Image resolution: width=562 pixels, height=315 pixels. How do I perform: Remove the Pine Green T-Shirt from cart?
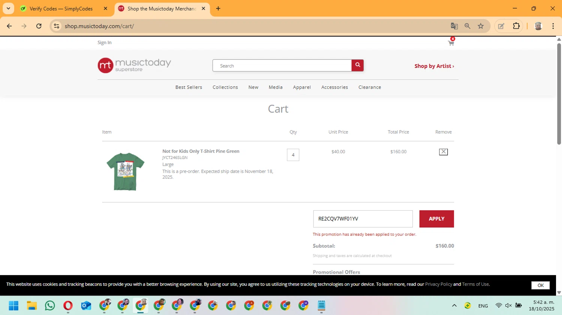tap(443, 152)
